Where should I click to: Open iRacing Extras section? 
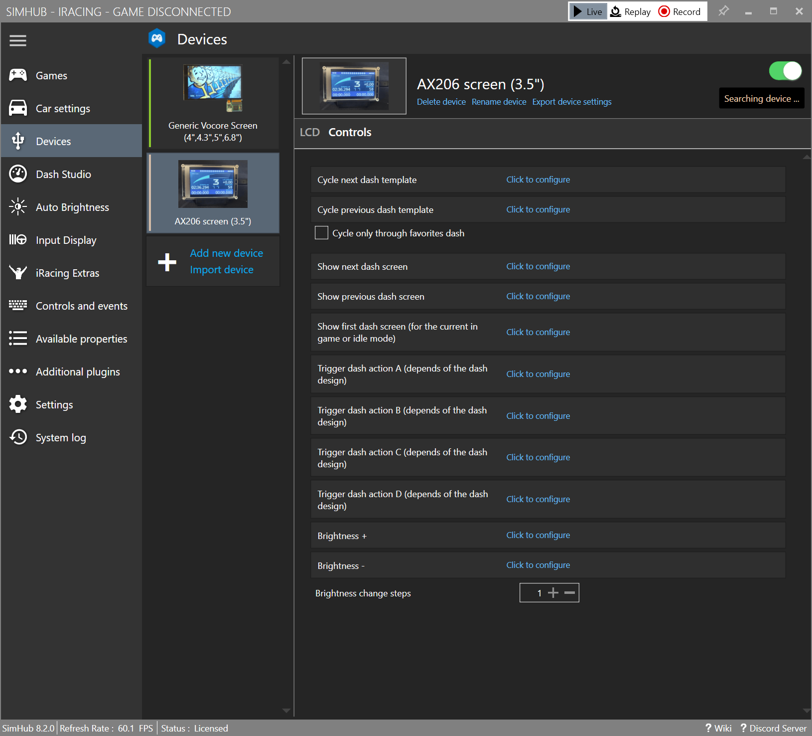[72, 273]
